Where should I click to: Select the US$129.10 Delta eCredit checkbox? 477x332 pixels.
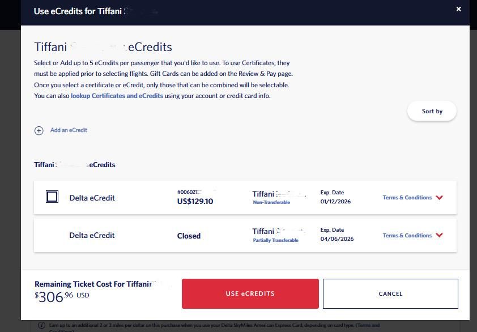click(x=52, y=197)
